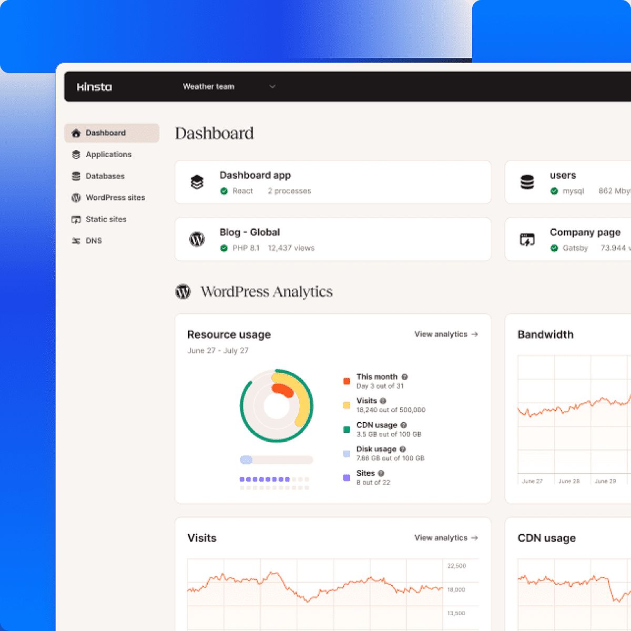Click the Kinsta logo
The image size is (631, 631).
click(x=94, y=87)
